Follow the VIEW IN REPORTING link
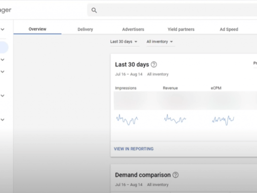Viewport: 257px width, 193px height. 134,149
